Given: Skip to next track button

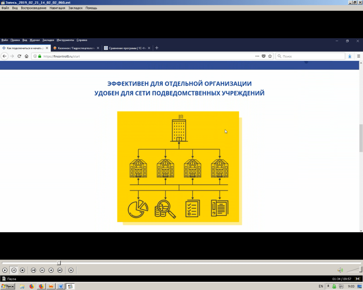Looking at the screenshot, I should click(x=60, y=270).
